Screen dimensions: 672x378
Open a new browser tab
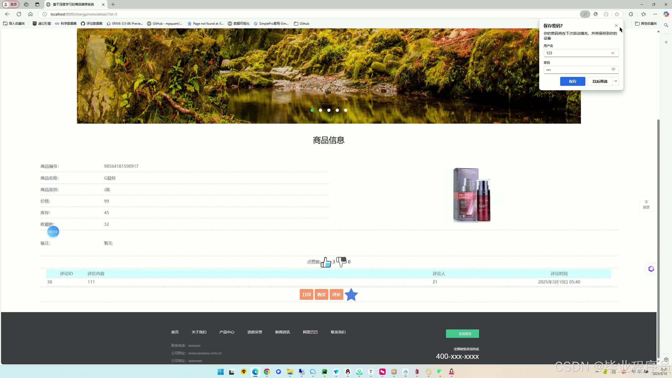[113, 4]
